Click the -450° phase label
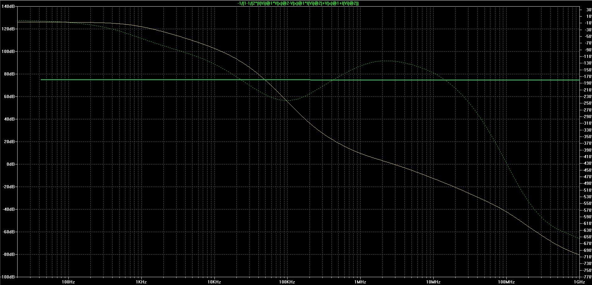Screen dimensions: 592x285 click(587, 170)
